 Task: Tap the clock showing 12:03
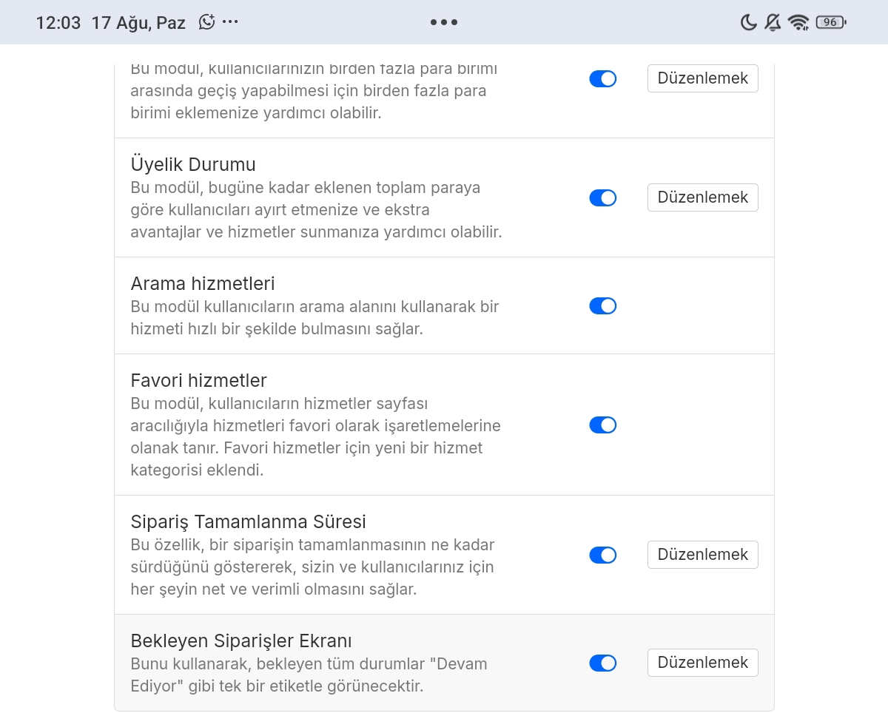pos(58,23)
